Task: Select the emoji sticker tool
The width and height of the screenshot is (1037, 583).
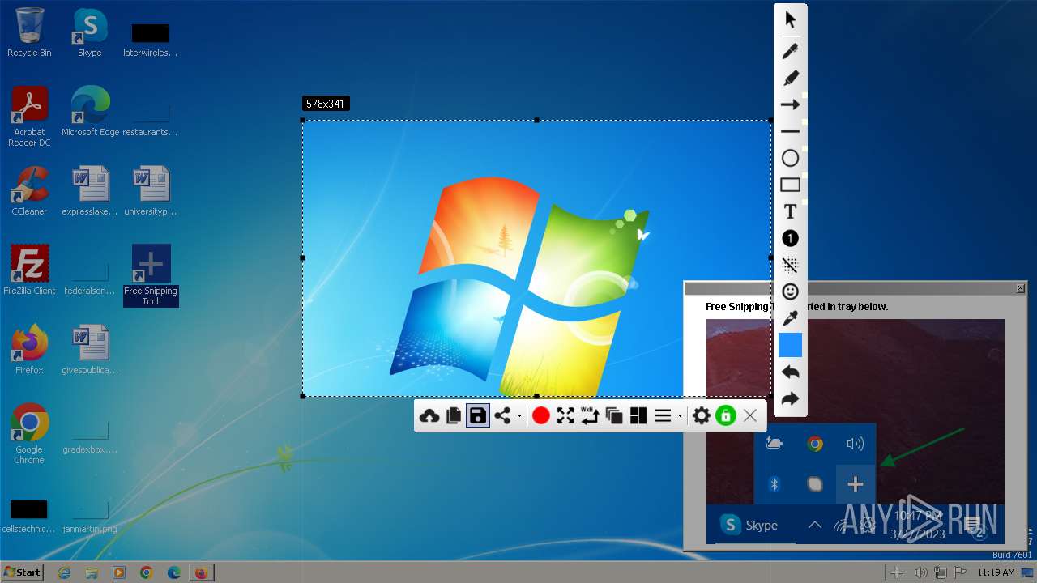Action: (x=790, y=291)
